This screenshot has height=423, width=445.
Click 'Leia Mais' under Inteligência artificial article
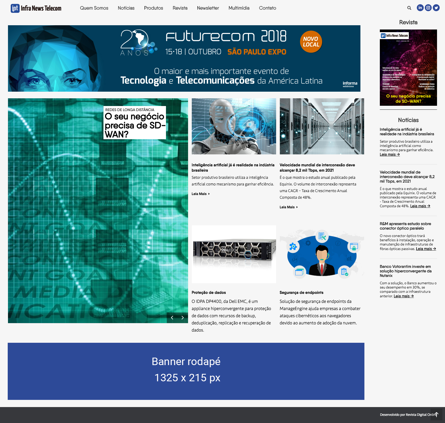[201, 194]
